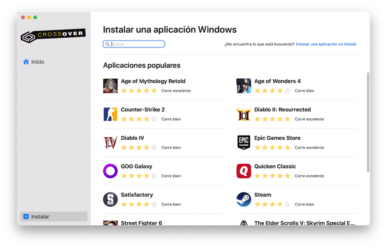The width and height of the screenshot is (387, 248).
Task: Open The Elder Scrolls V: Skyrim entry
Action: pos(305,223)
